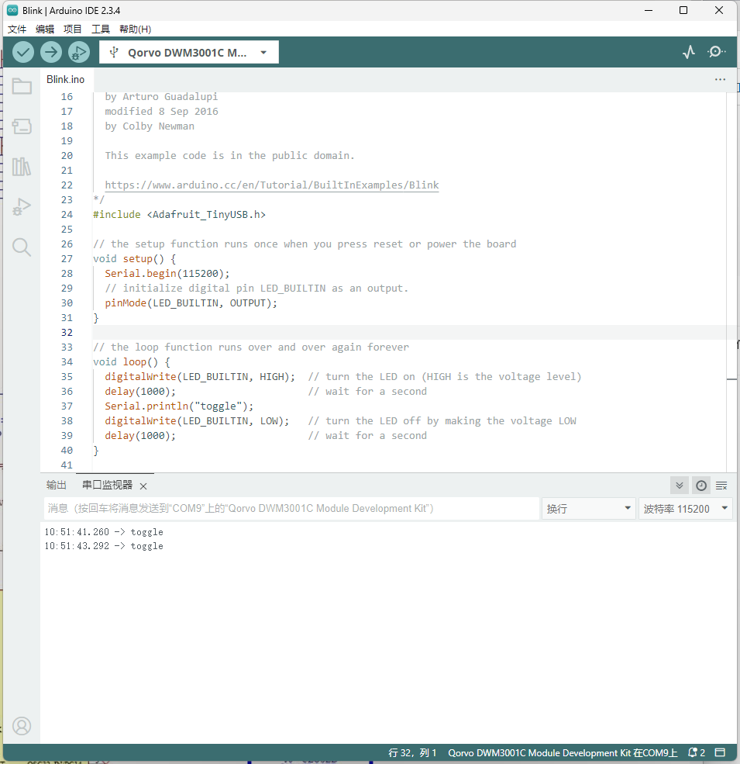740x764 pixels.
Task: Click delay(1000) on line 39
Action: click(x=140, y=436)
